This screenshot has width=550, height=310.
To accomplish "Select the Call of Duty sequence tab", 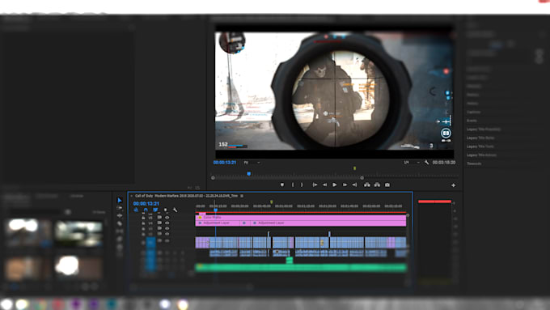I will pos(186,196).
